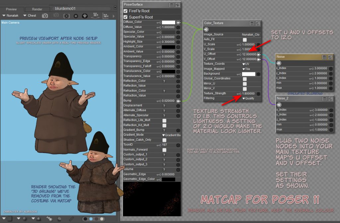
Task: Expand the Texture_Coords UV dropdown
Action: pos(246,64)
